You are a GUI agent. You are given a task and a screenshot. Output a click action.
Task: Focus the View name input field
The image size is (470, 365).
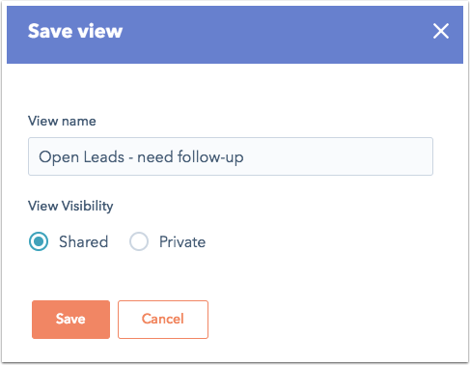[231, 156]
